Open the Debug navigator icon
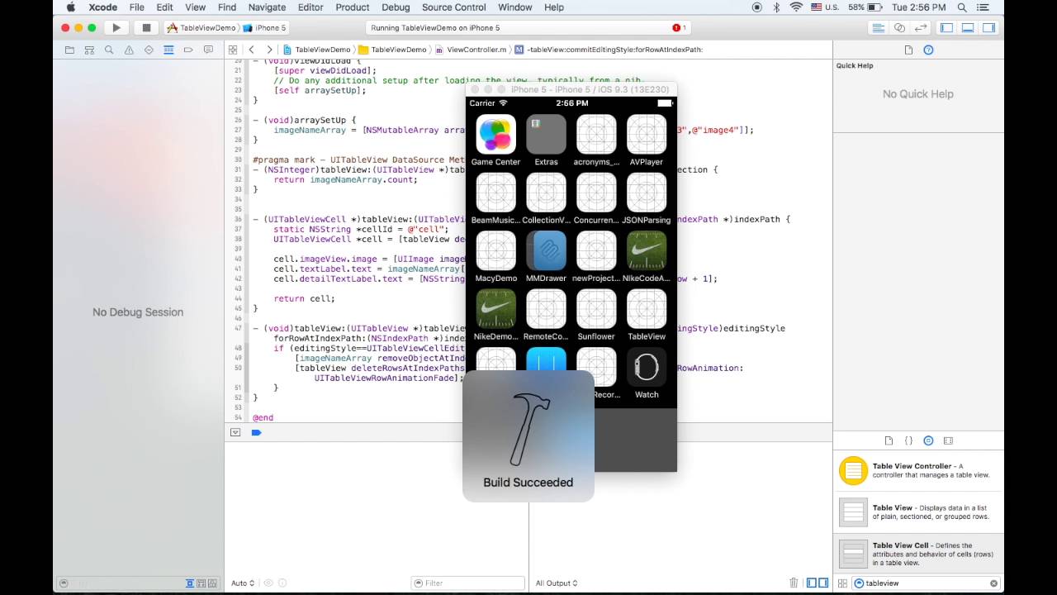Viewport: 1057px width, 595px height. tap(168, 50)
